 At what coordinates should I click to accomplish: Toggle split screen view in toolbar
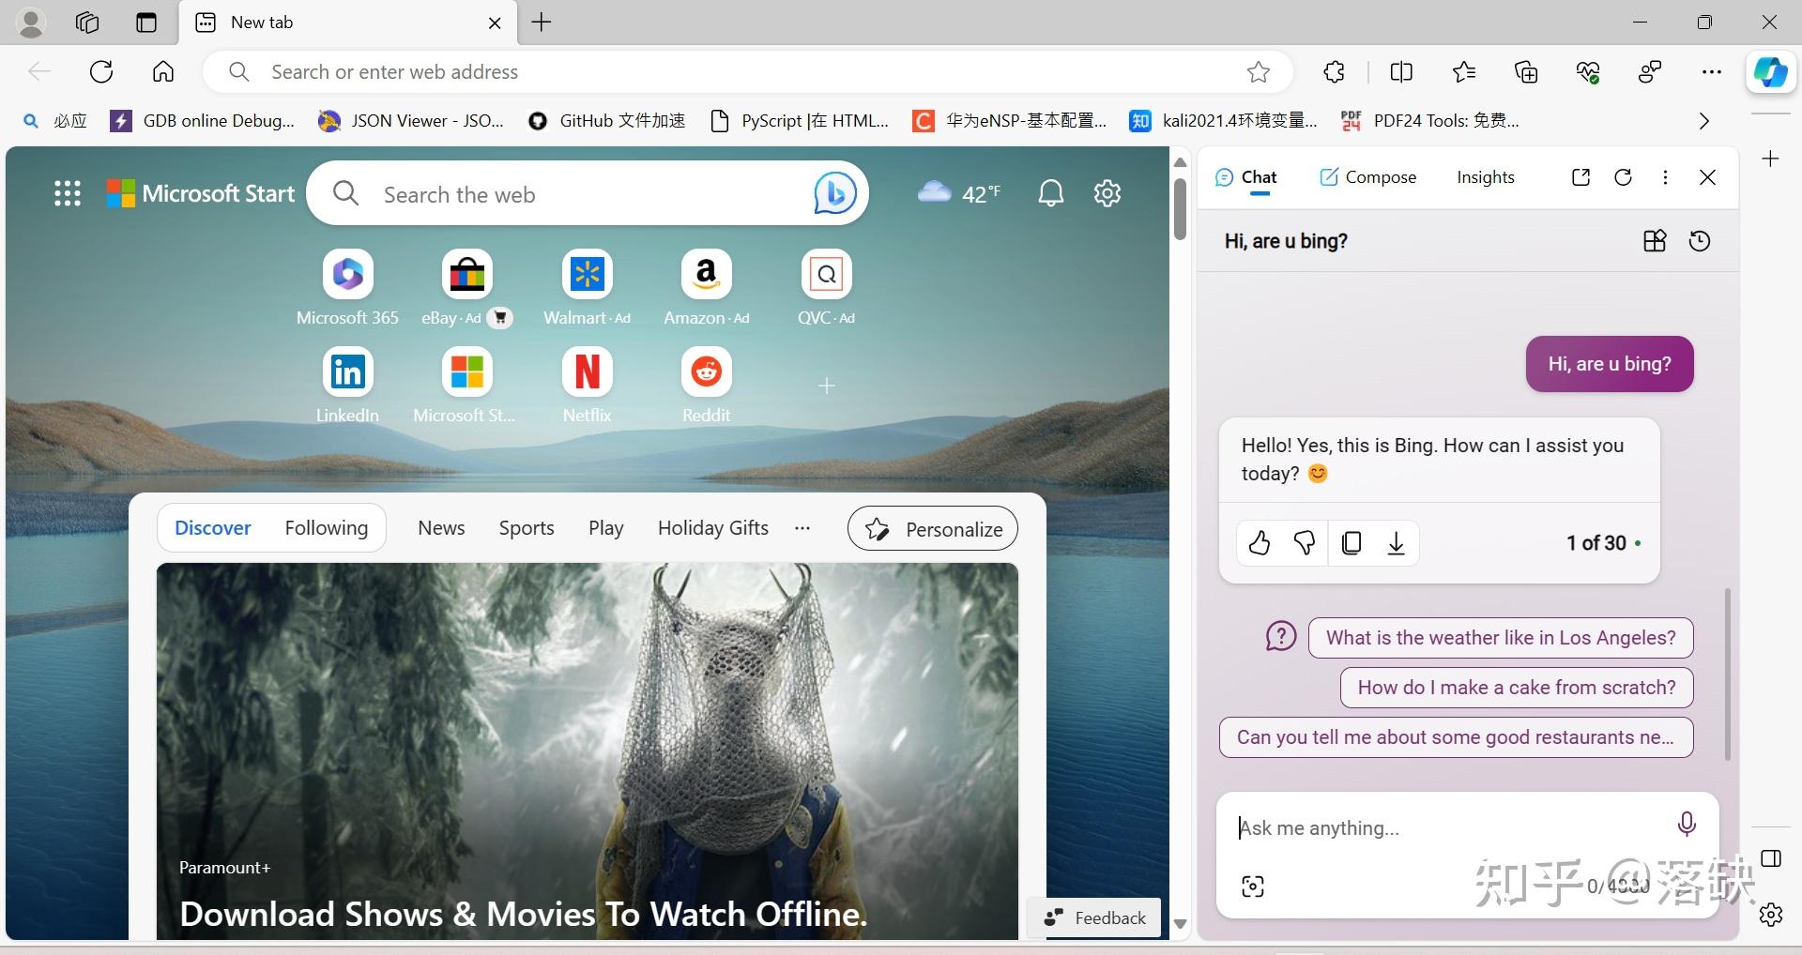click(x=1399, y=71)
